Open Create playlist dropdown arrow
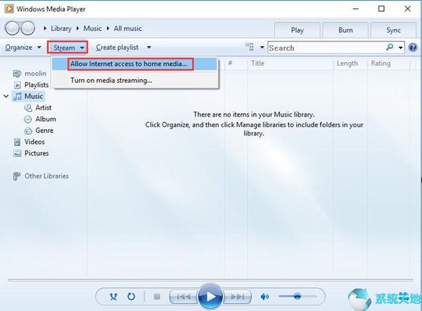The image size is (422, 311). 149,48
